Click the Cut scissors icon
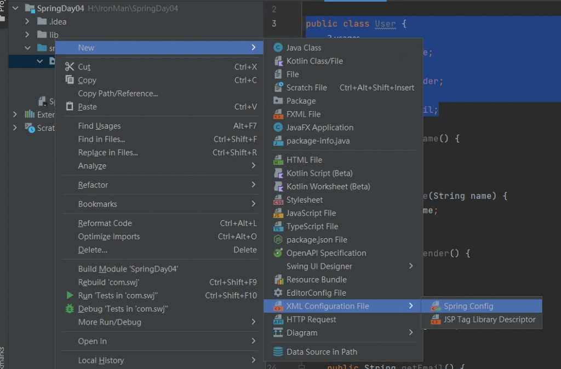Viewport: 561px width, 369px height. coord(70,66)
